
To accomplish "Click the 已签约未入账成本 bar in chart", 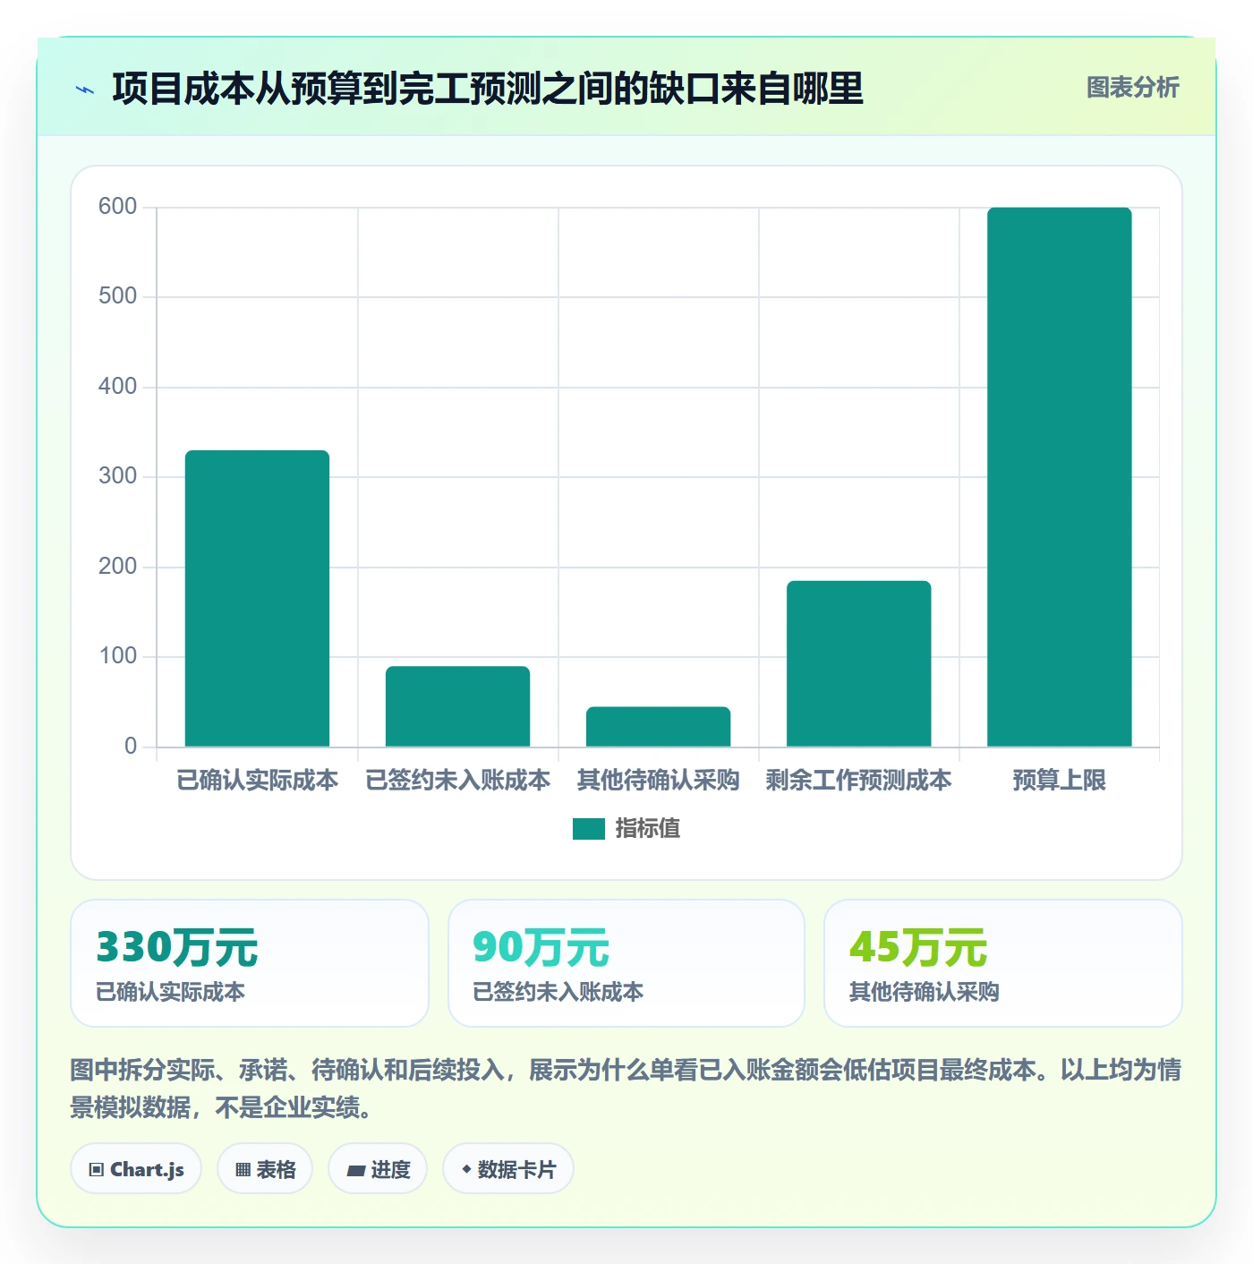I will click(x=457, y=706).
